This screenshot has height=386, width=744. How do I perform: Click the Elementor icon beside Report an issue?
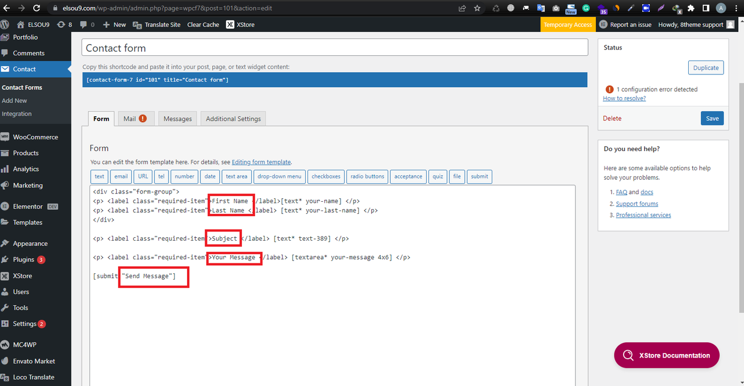pyautogui.click(x=603, y=24)
